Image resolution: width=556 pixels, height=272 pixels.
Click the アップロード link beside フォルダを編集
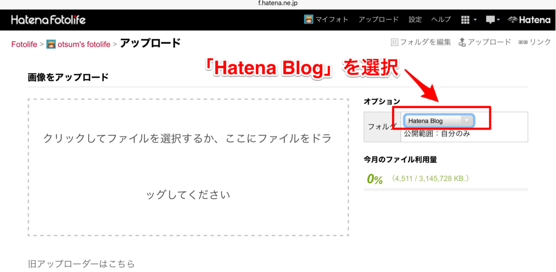pos(489,42)
